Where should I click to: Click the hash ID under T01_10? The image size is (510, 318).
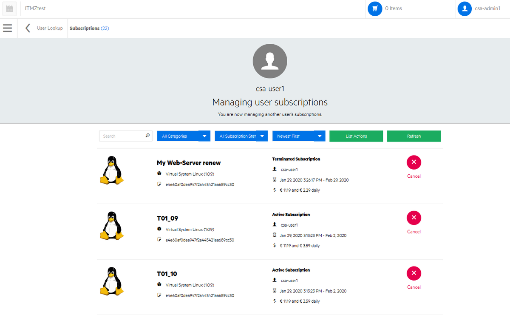(x=200, y=295)
